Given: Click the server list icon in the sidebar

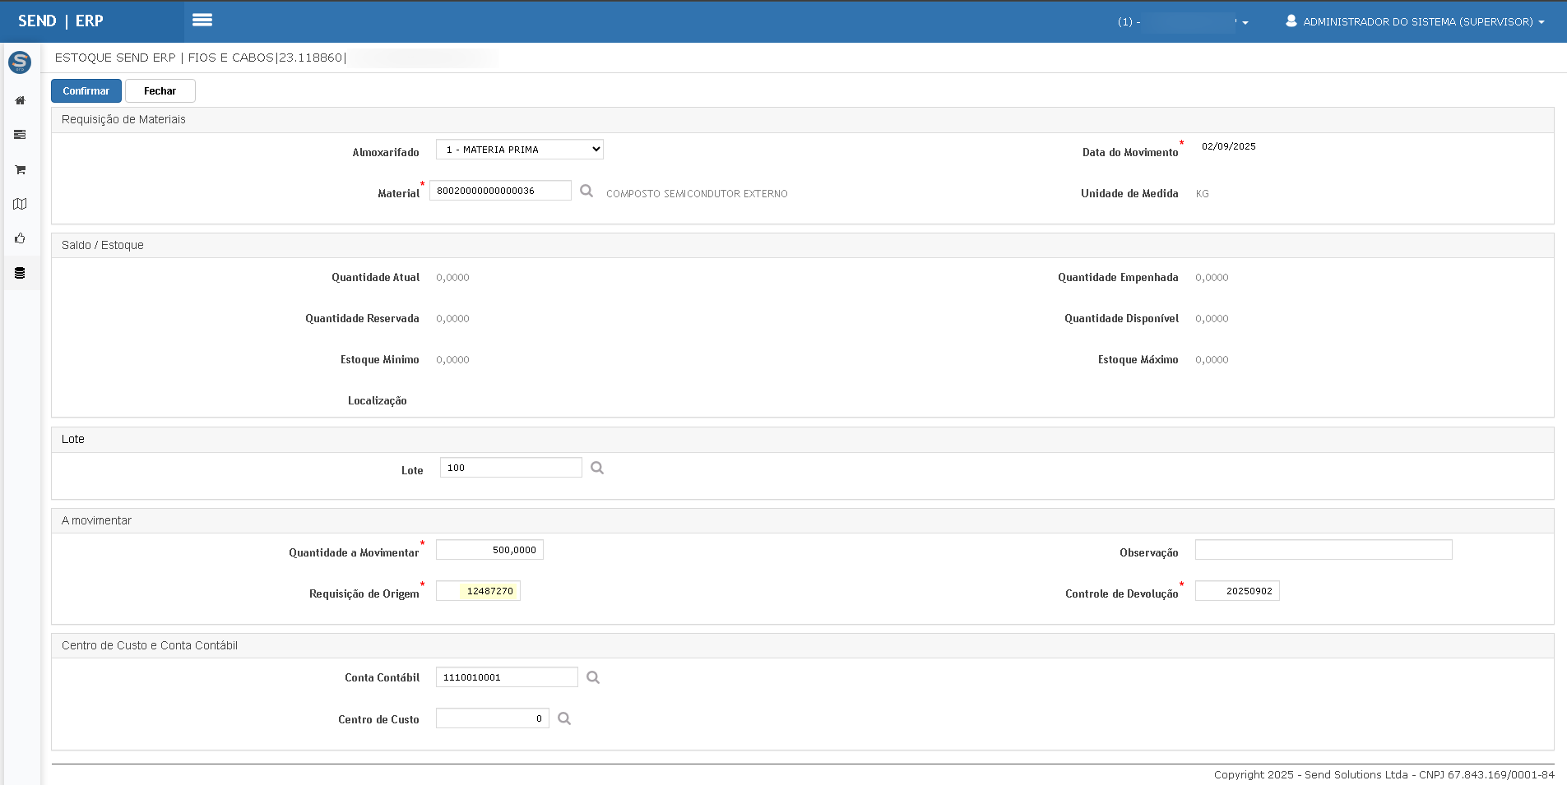Looking at the screenshot, I should (20, 135).
